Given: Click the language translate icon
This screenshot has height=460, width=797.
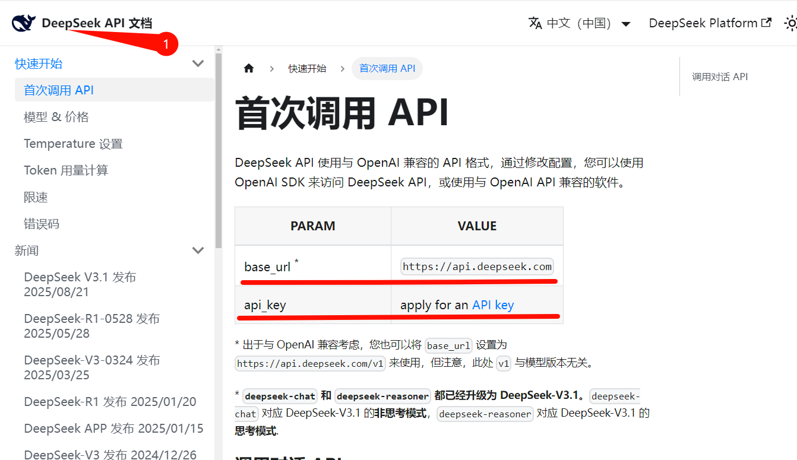Looking at the screenshot, I should tap(535, 23).
